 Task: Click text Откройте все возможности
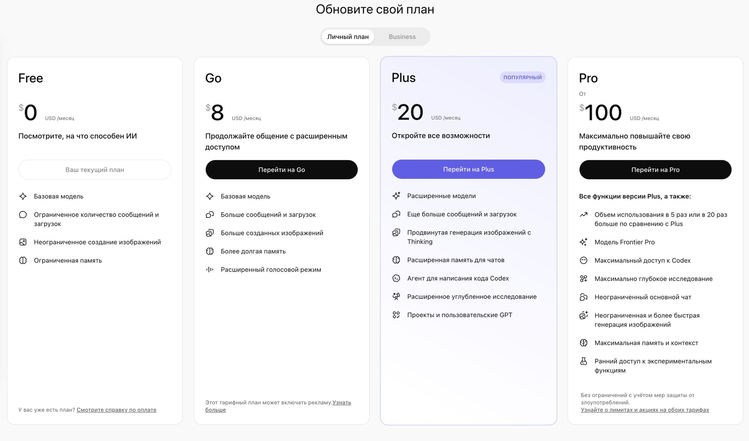pyautogui.click(x=441, y=135)
